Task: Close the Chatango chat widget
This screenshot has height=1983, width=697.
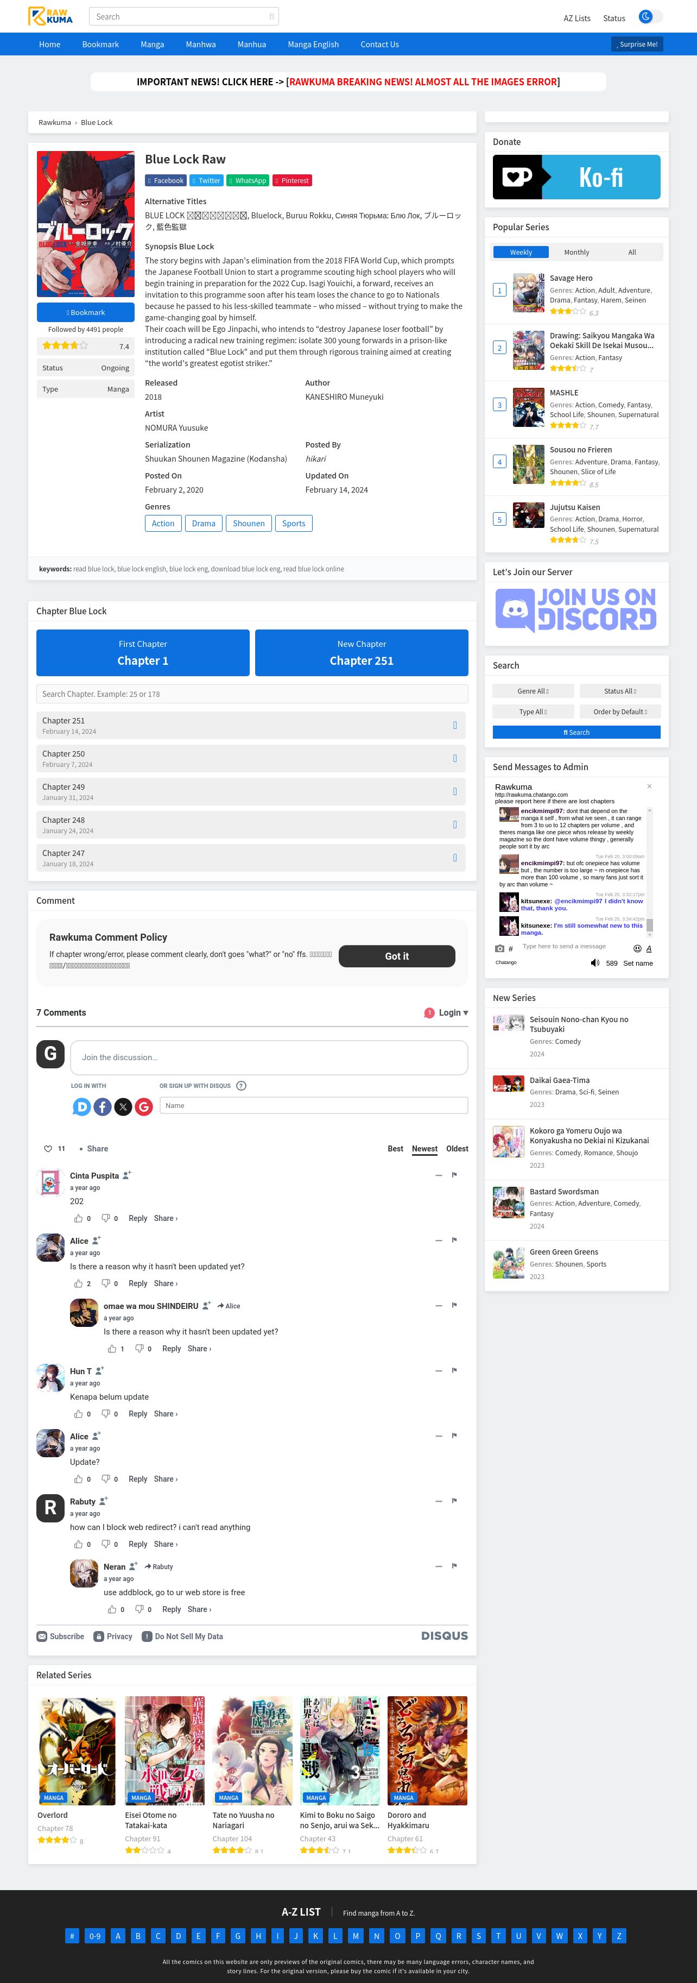Action: [649, 786]
